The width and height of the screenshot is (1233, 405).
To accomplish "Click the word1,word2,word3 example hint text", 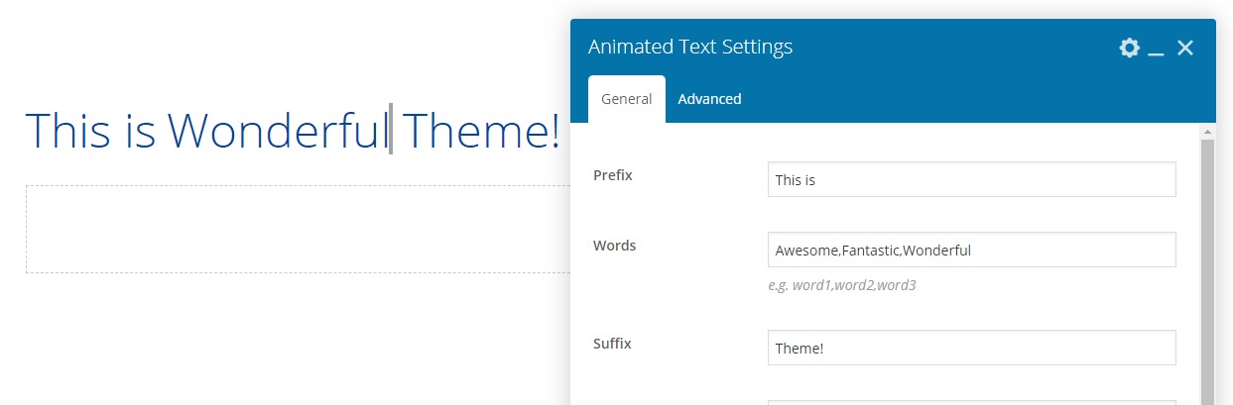I will coord(841,285).
